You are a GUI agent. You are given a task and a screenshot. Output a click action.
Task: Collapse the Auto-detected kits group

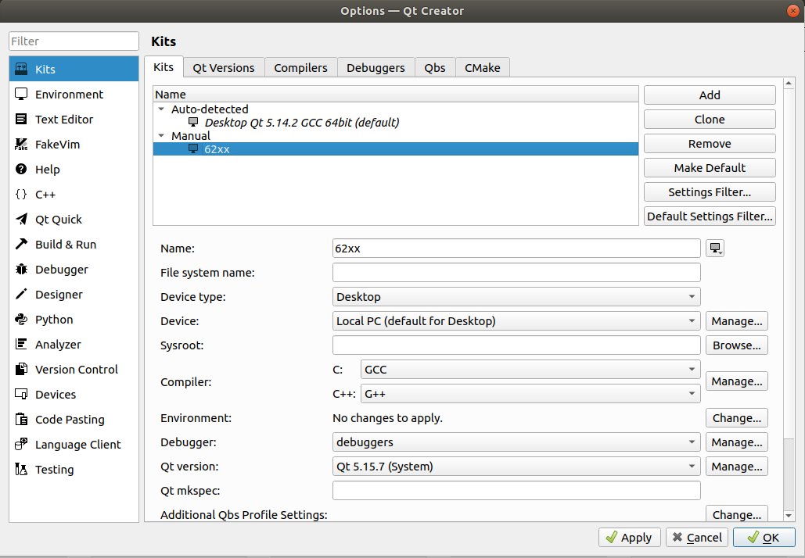(x=161, y=109)
